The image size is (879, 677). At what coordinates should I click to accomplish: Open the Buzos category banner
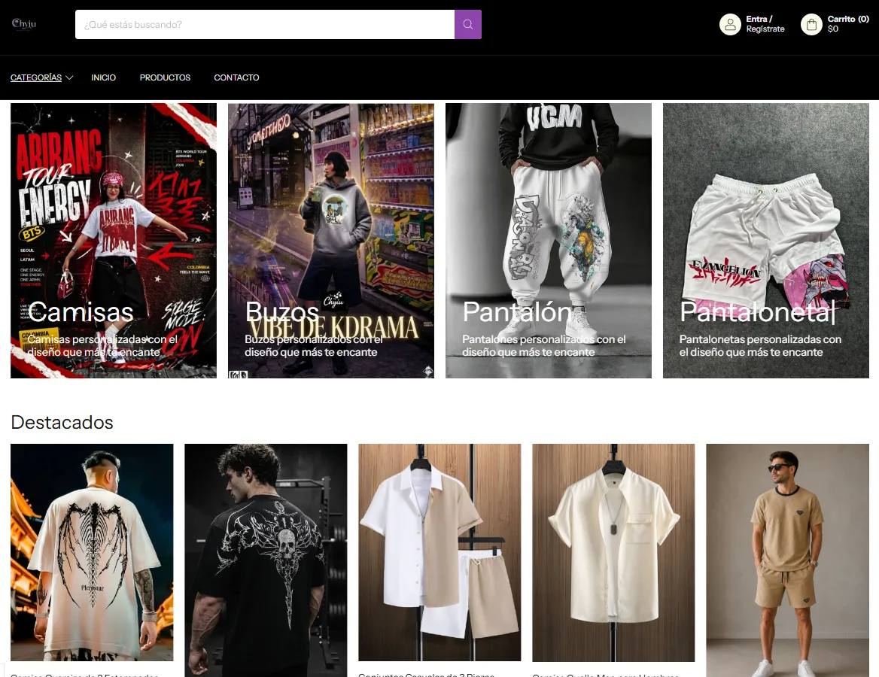pos(331,241)
